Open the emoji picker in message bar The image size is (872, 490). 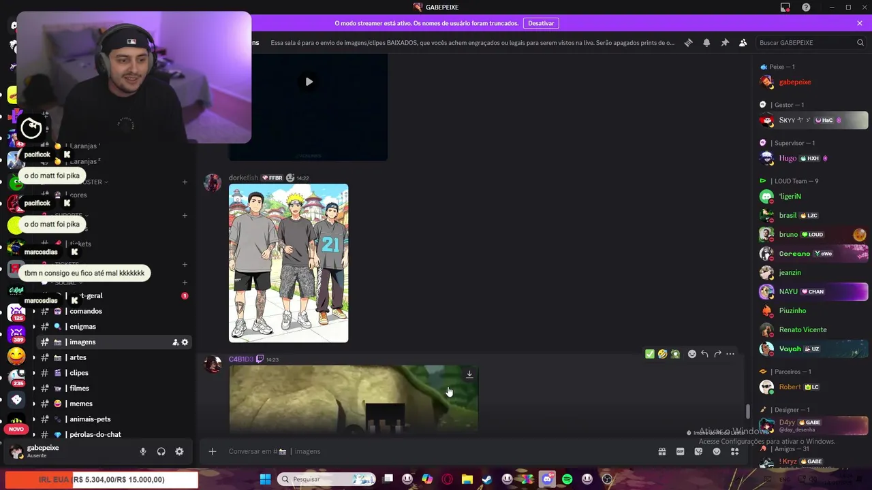point(717,451)
